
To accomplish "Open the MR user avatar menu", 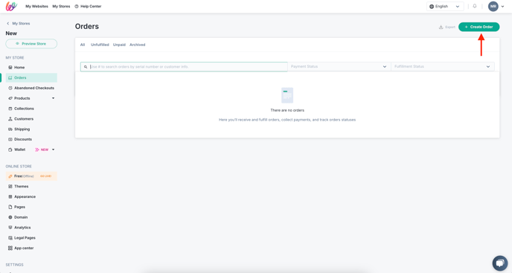I will tap(493, 6).
